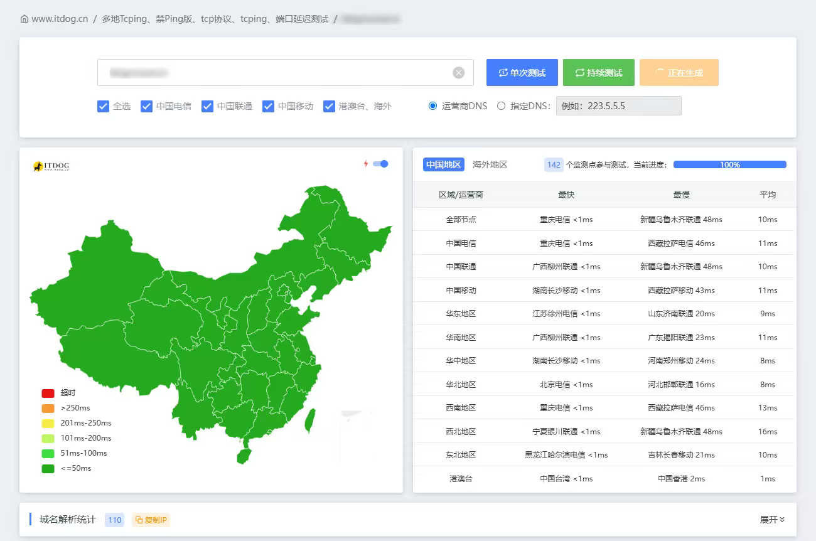
Task: Uncheck the 中国电信 checkbox
Action: [x=147, y=106]
